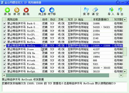The image size is (129, 93).
Task: Click the 导入 (Import) icon
Action: pos(111,10)
